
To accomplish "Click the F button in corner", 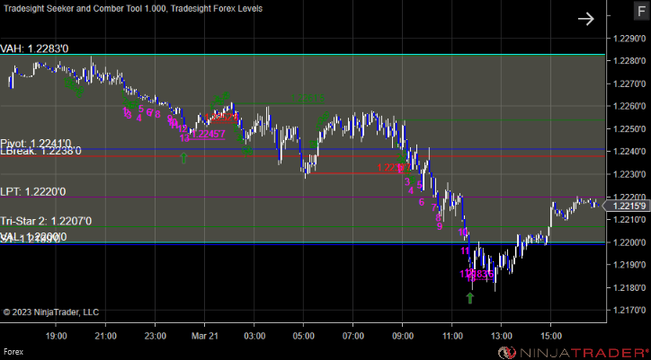I will (x=641, y=11).
